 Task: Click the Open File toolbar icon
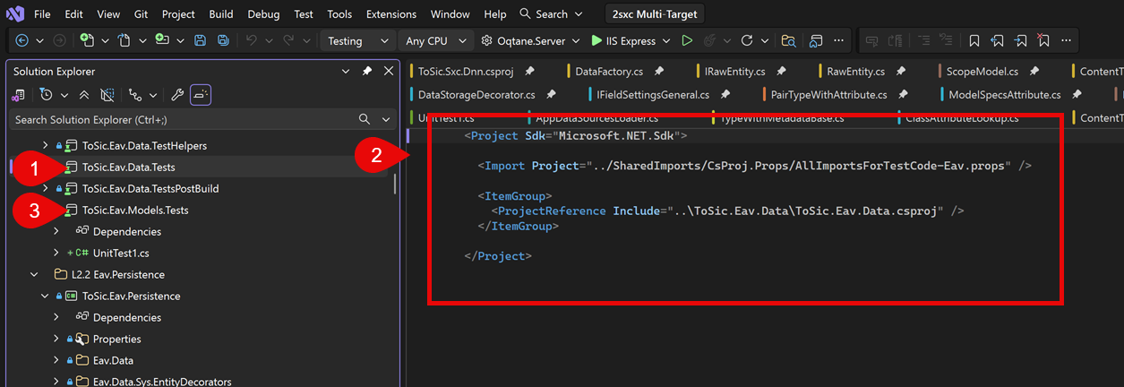[124, 40]
